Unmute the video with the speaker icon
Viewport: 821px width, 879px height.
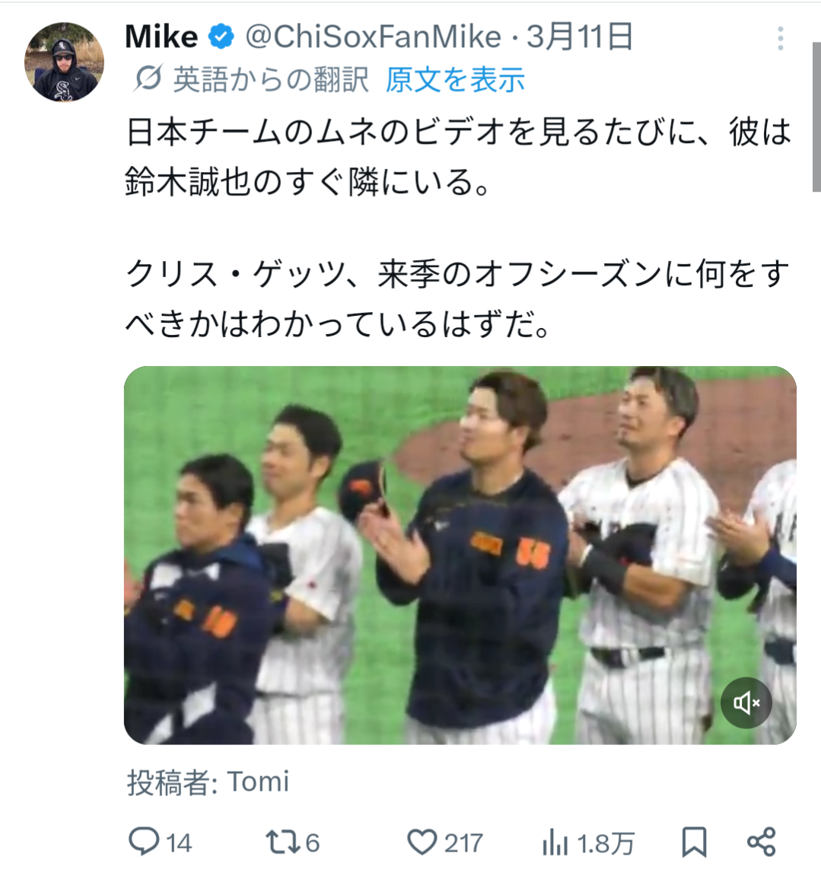click(746, 703)
